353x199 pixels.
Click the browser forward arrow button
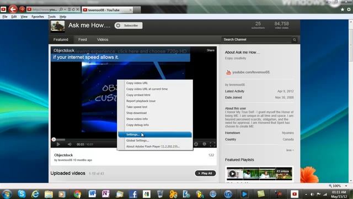tap(22, 9)
